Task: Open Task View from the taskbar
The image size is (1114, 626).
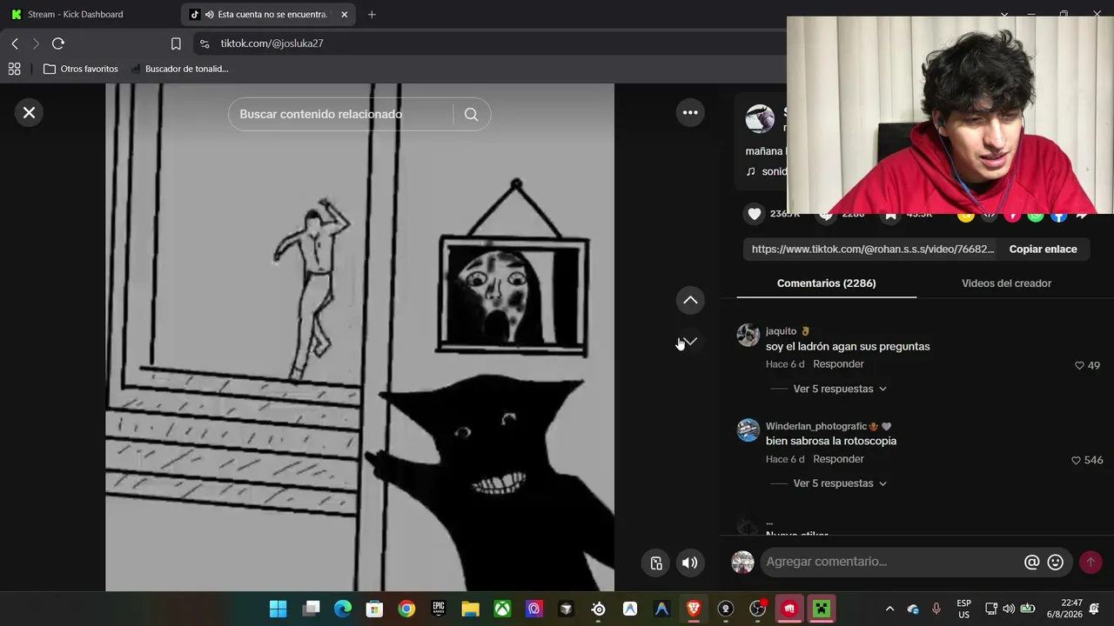Action: (x=311, y=609)
